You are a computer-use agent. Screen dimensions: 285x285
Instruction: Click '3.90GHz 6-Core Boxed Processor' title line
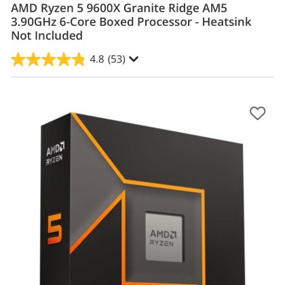(102, 22)
